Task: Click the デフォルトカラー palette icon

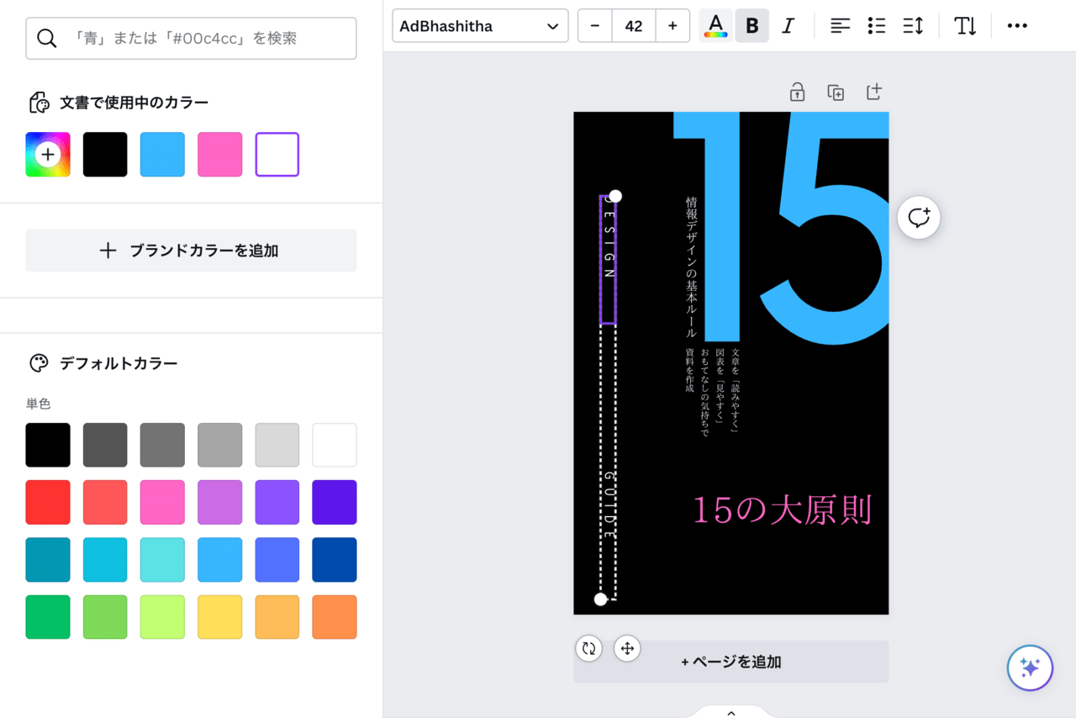Action: coord(40,363)
